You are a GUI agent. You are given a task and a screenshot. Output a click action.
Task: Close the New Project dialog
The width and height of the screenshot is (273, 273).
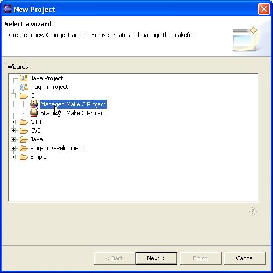pyautogui.click(x=264, y=9)
